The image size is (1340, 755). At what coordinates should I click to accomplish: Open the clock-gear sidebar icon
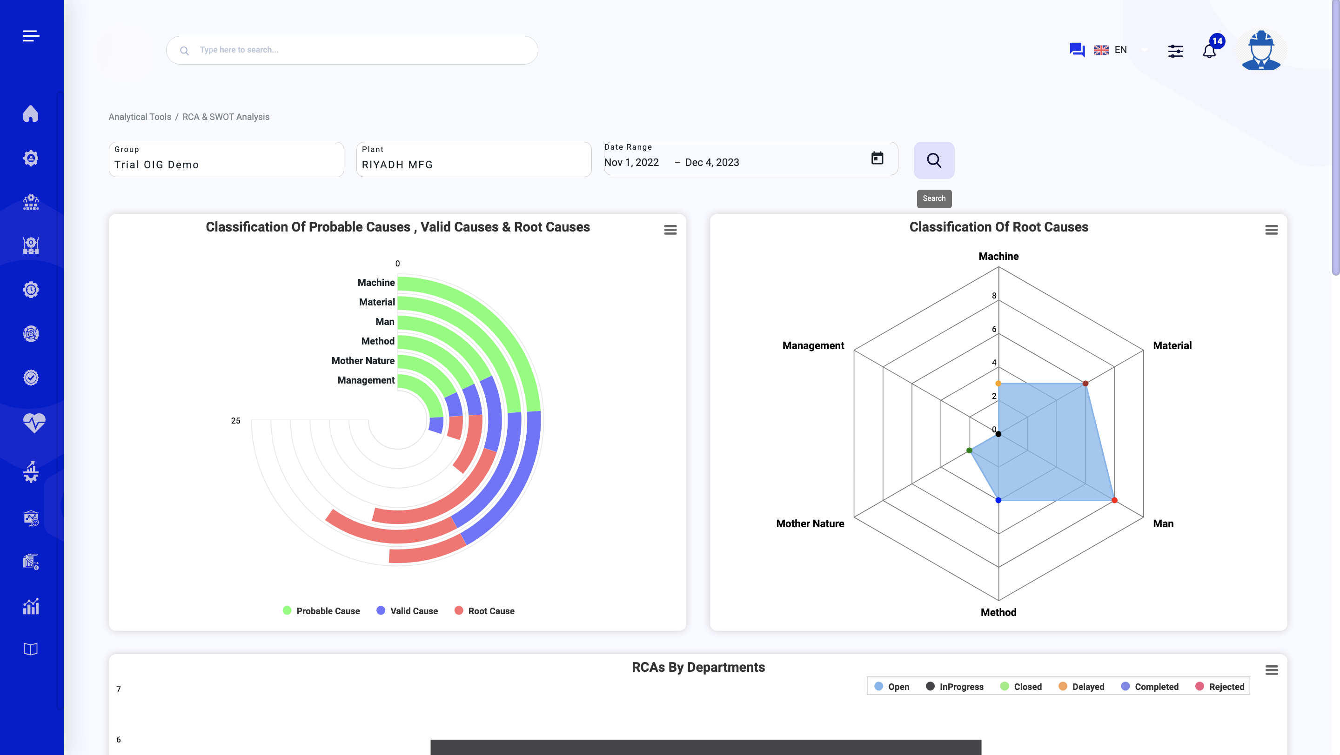(31, 290)
